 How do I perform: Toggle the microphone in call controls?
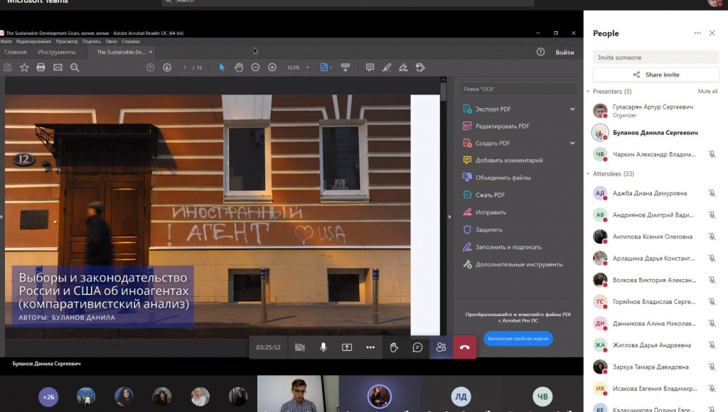323,347
